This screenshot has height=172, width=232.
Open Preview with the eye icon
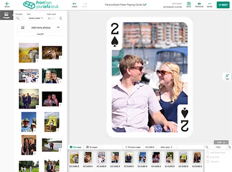[199, 5]
